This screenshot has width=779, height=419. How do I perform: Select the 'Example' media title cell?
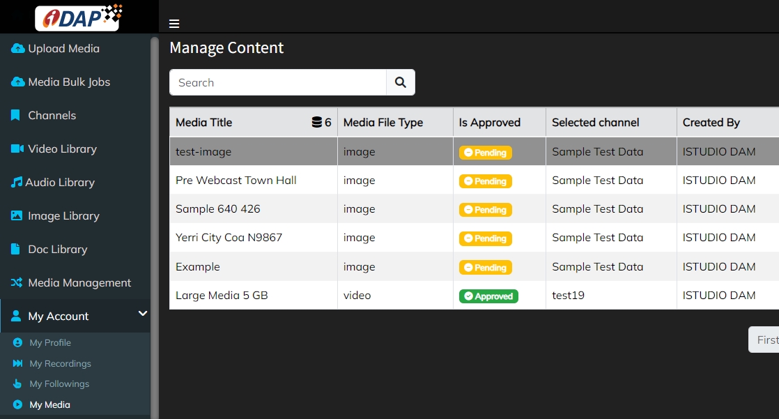(x=254, y=266)
